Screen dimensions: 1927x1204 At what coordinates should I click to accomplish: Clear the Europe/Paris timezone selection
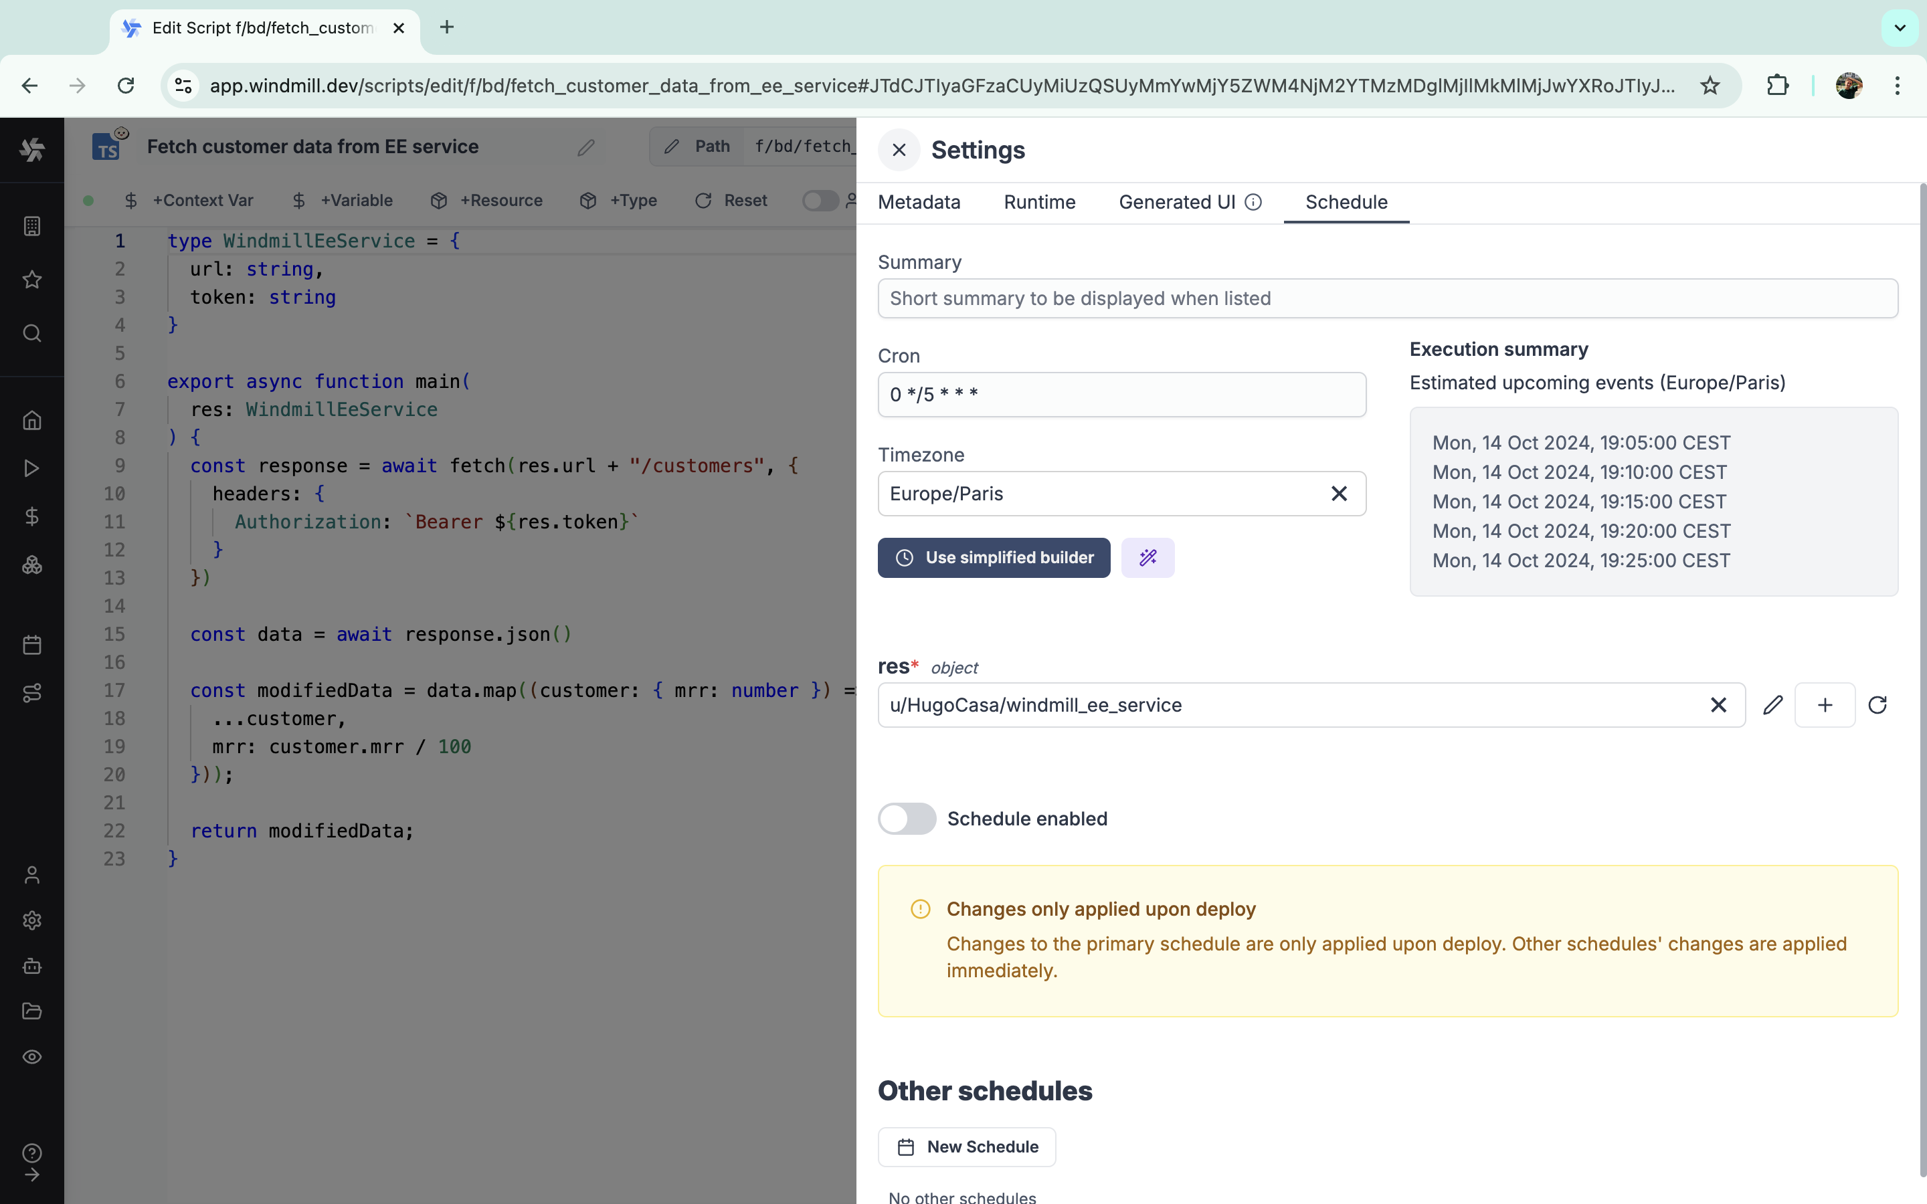tap(1339, 494)
